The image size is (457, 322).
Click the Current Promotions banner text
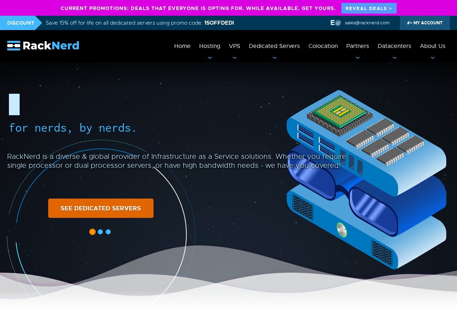tap(198, 8)
